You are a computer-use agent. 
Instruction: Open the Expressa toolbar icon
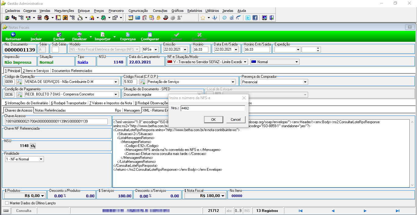tap(128, 35)
